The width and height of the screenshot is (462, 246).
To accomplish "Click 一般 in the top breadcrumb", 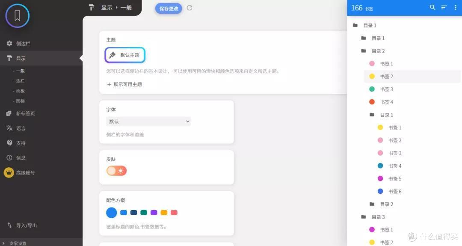I will 126,8.
